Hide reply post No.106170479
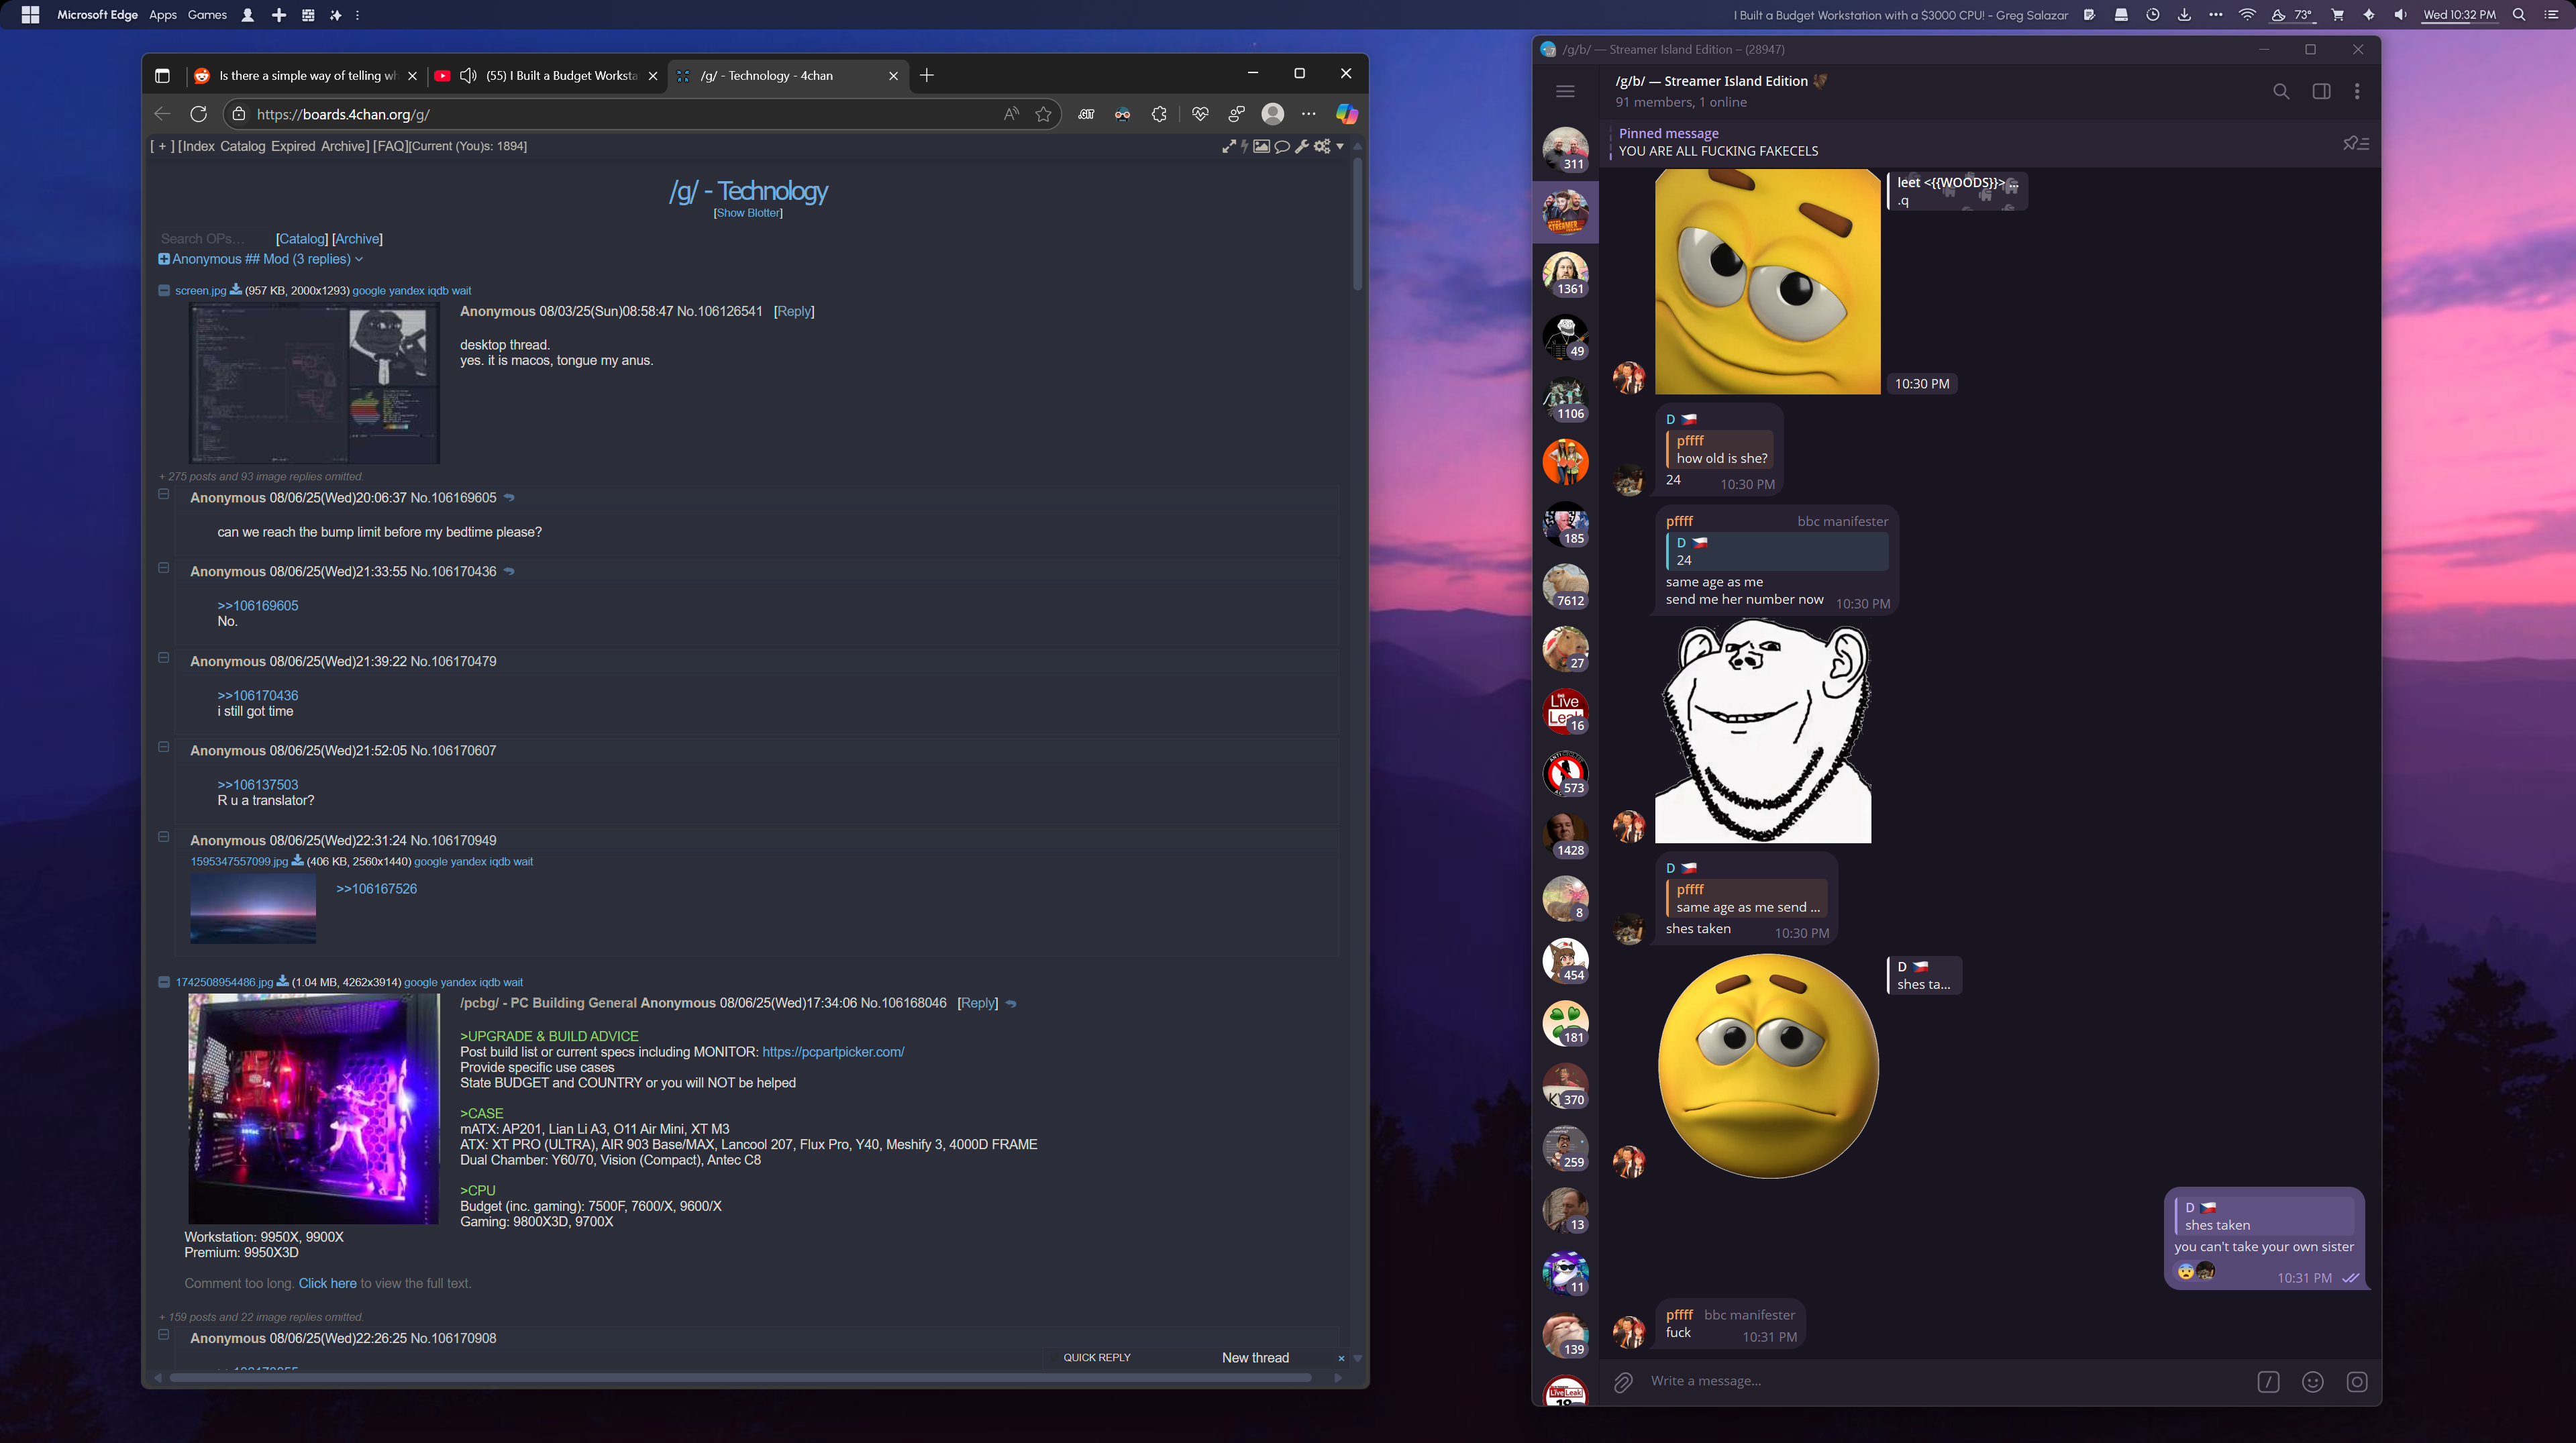Screen dimensions: 2576x1443 164,658
